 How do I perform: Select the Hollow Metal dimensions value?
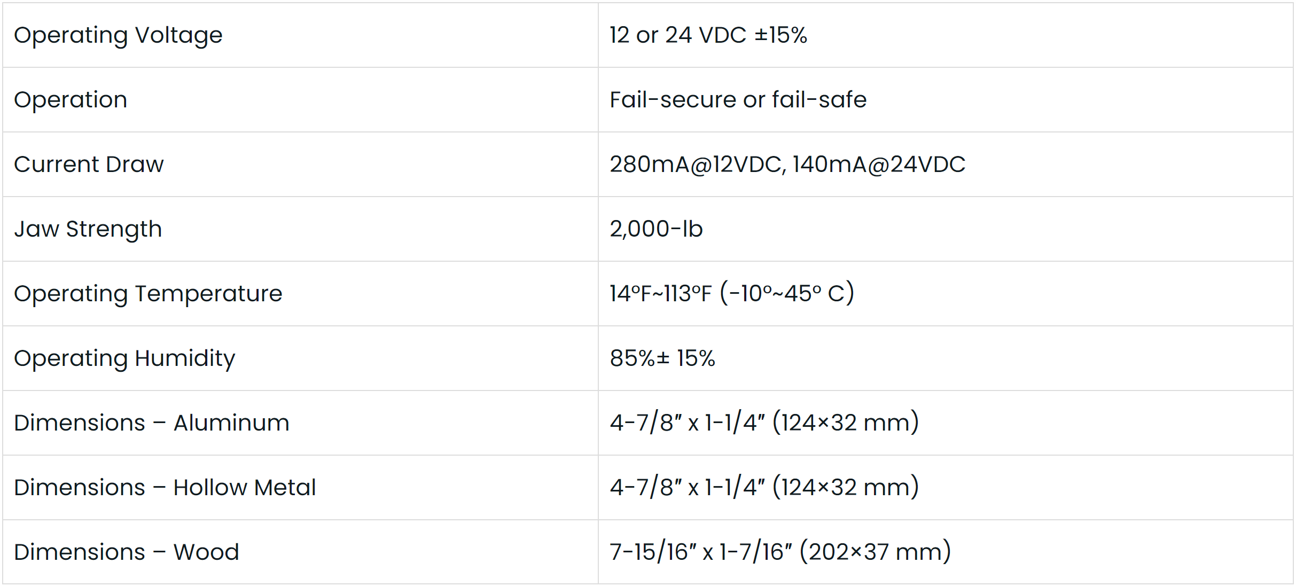(x=764, y=488)
